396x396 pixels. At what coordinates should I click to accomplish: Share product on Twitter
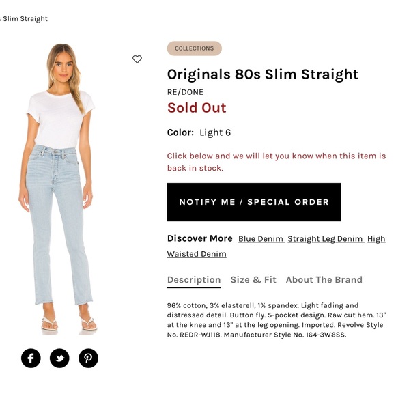click(x=59, y=358)
